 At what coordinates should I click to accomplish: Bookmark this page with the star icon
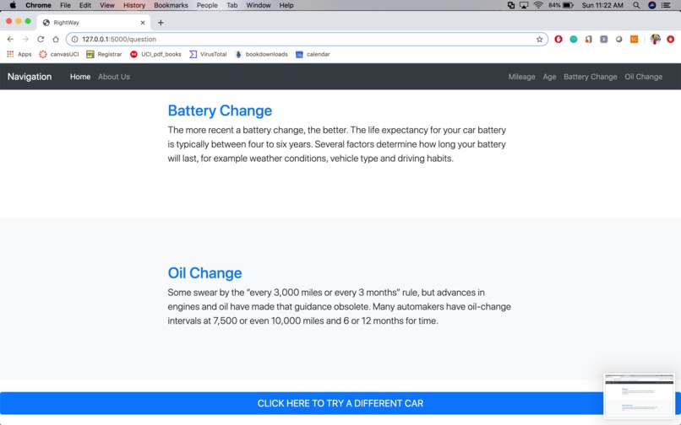[539, 39]
